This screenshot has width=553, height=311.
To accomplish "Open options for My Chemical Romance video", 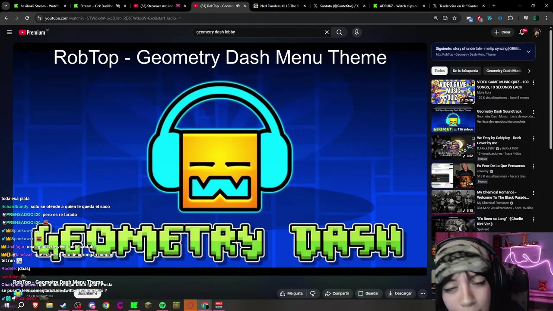I will 534,193.
